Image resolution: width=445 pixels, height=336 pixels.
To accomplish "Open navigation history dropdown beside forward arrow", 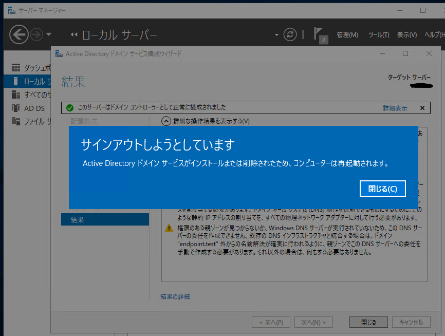I will (x=49, y=34).
